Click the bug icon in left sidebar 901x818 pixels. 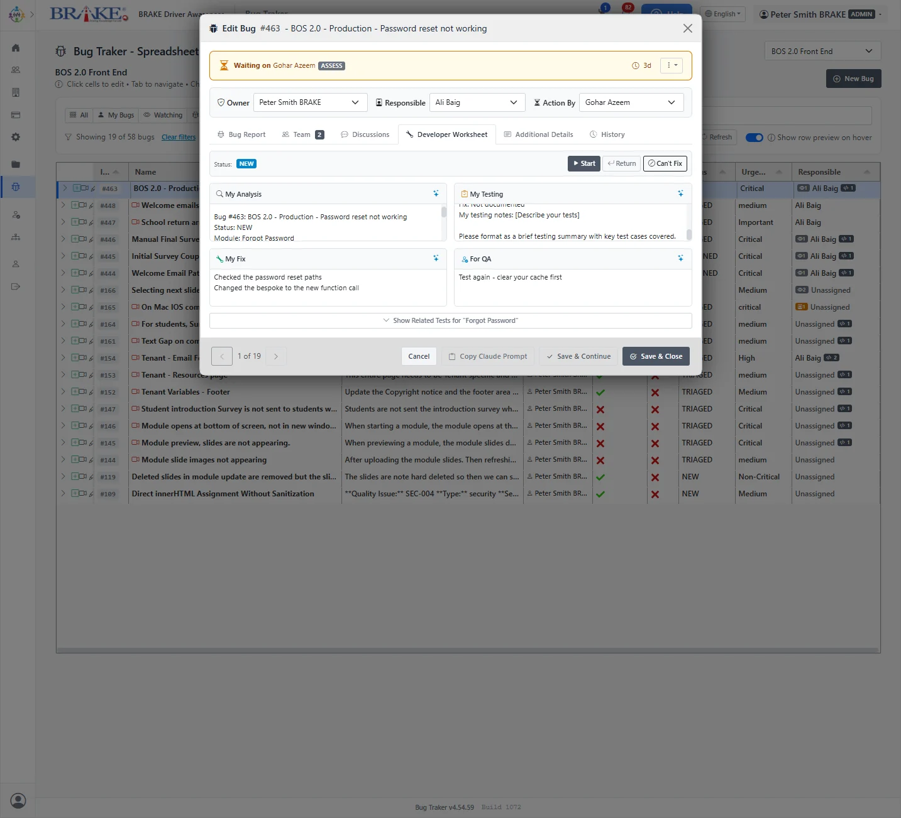tap(16, 187)
